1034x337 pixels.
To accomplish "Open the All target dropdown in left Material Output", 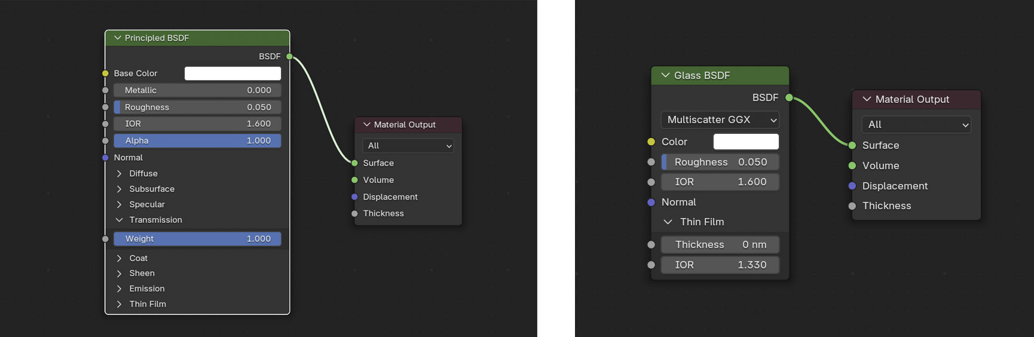I will (408, 146).
